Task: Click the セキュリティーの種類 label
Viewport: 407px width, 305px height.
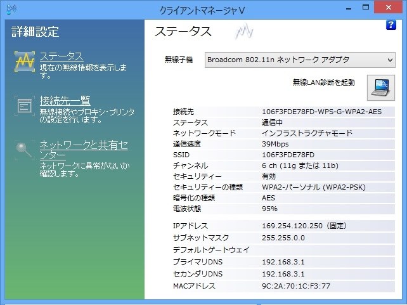Action: pyautogui.click(x=208, y=187)
